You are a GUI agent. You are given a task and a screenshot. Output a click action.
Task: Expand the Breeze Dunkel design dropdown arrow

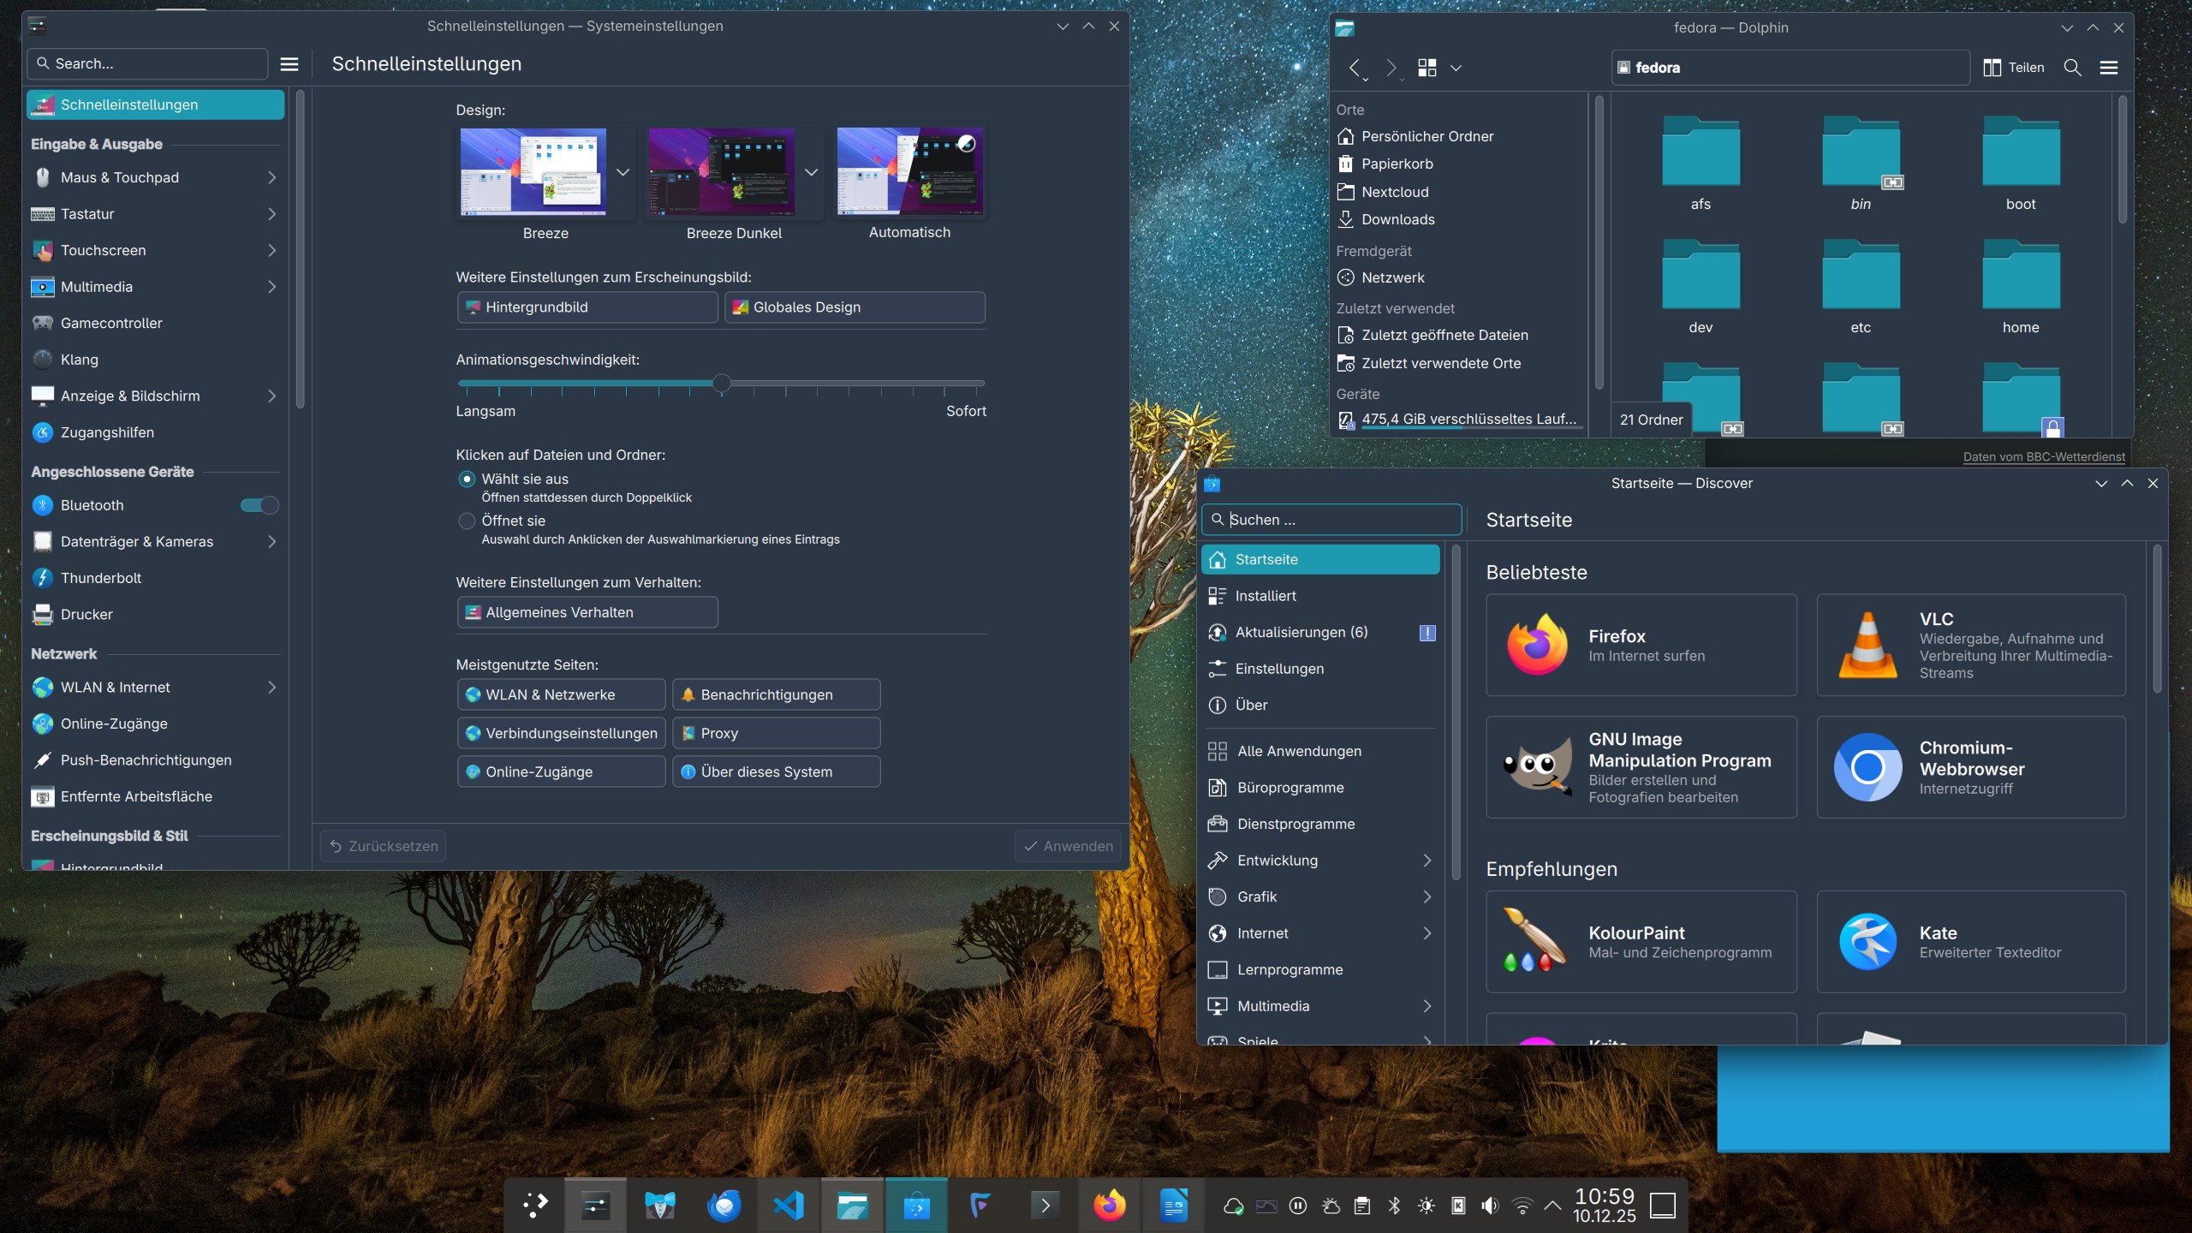click(x=811, y=172)
